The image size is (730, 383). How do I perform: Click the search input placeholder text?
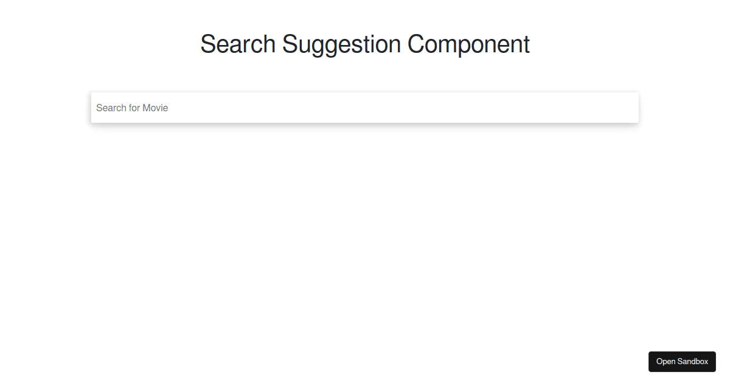[132, 108]
